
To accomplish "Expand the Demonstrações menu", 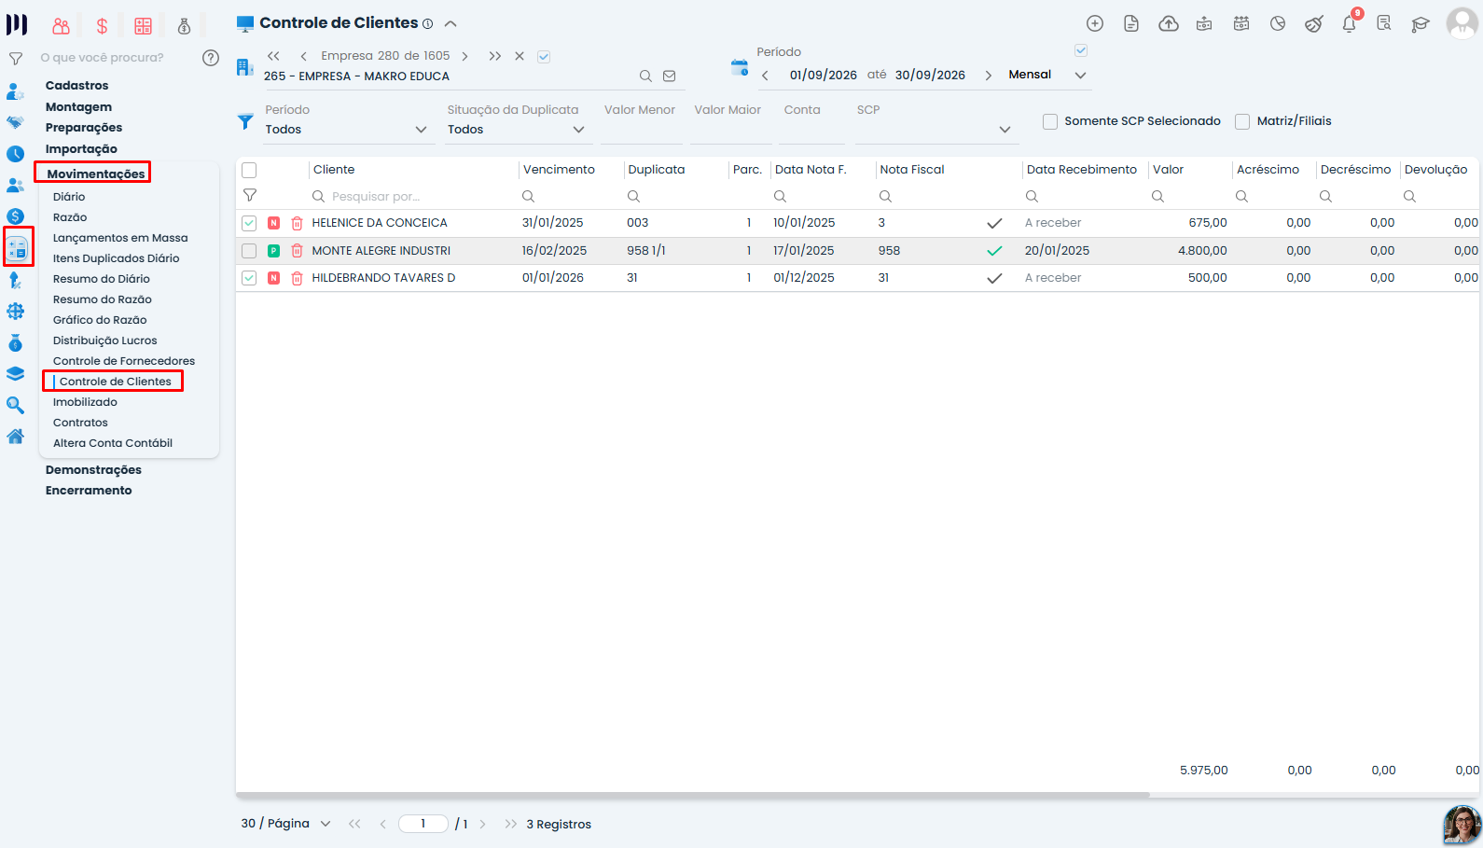I will pos(93,470).
